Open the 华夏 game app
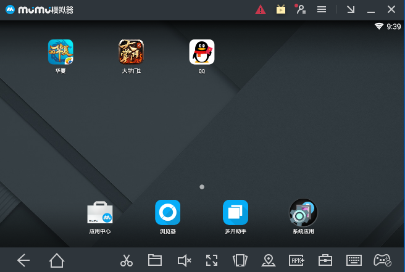The width and height of the screenshot is (405, 272). click(61, 52)
